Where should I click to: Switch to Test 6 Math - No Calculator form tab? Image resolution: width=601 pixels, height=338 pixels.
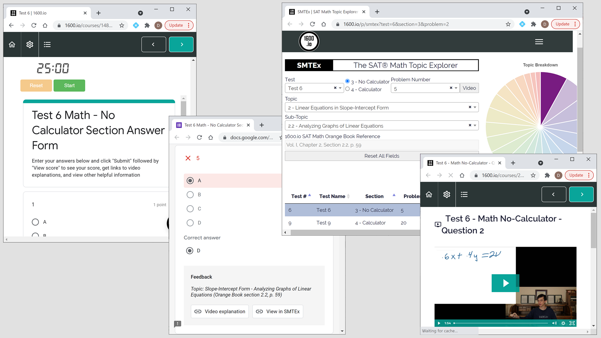213,125
